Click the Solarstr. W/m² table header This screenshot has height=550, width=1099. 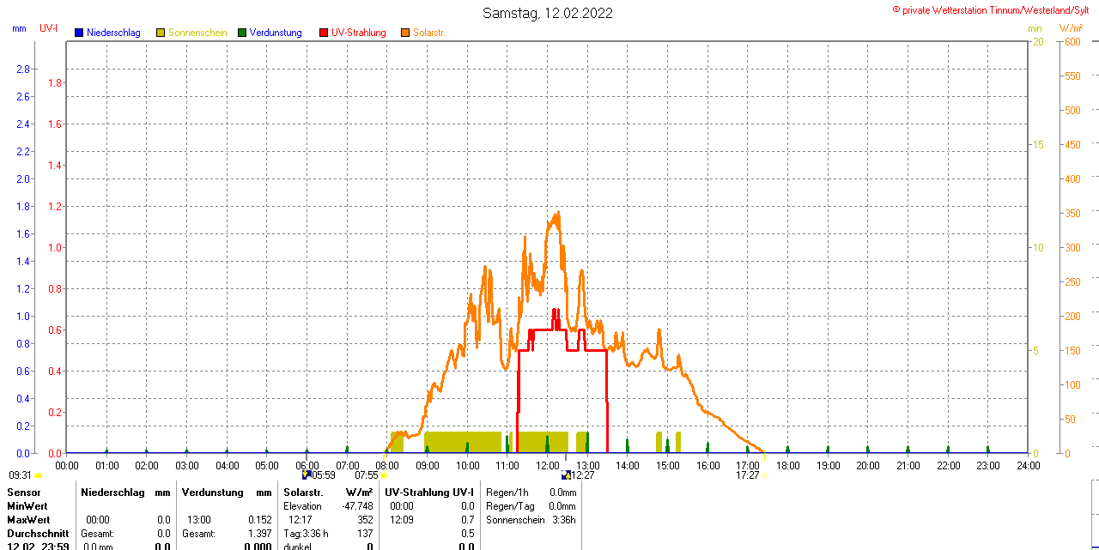[x=327, y=493]
